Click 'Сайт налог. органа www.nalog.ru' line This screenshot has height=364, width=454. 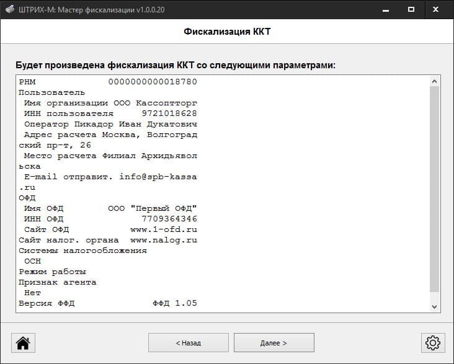click(108, 240)
